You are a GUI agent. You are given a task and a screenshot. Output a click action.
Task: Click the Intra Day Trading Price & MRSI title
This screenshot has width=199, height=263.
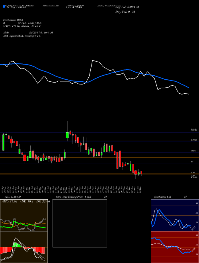pyautogui.click(x=81, y=197)
